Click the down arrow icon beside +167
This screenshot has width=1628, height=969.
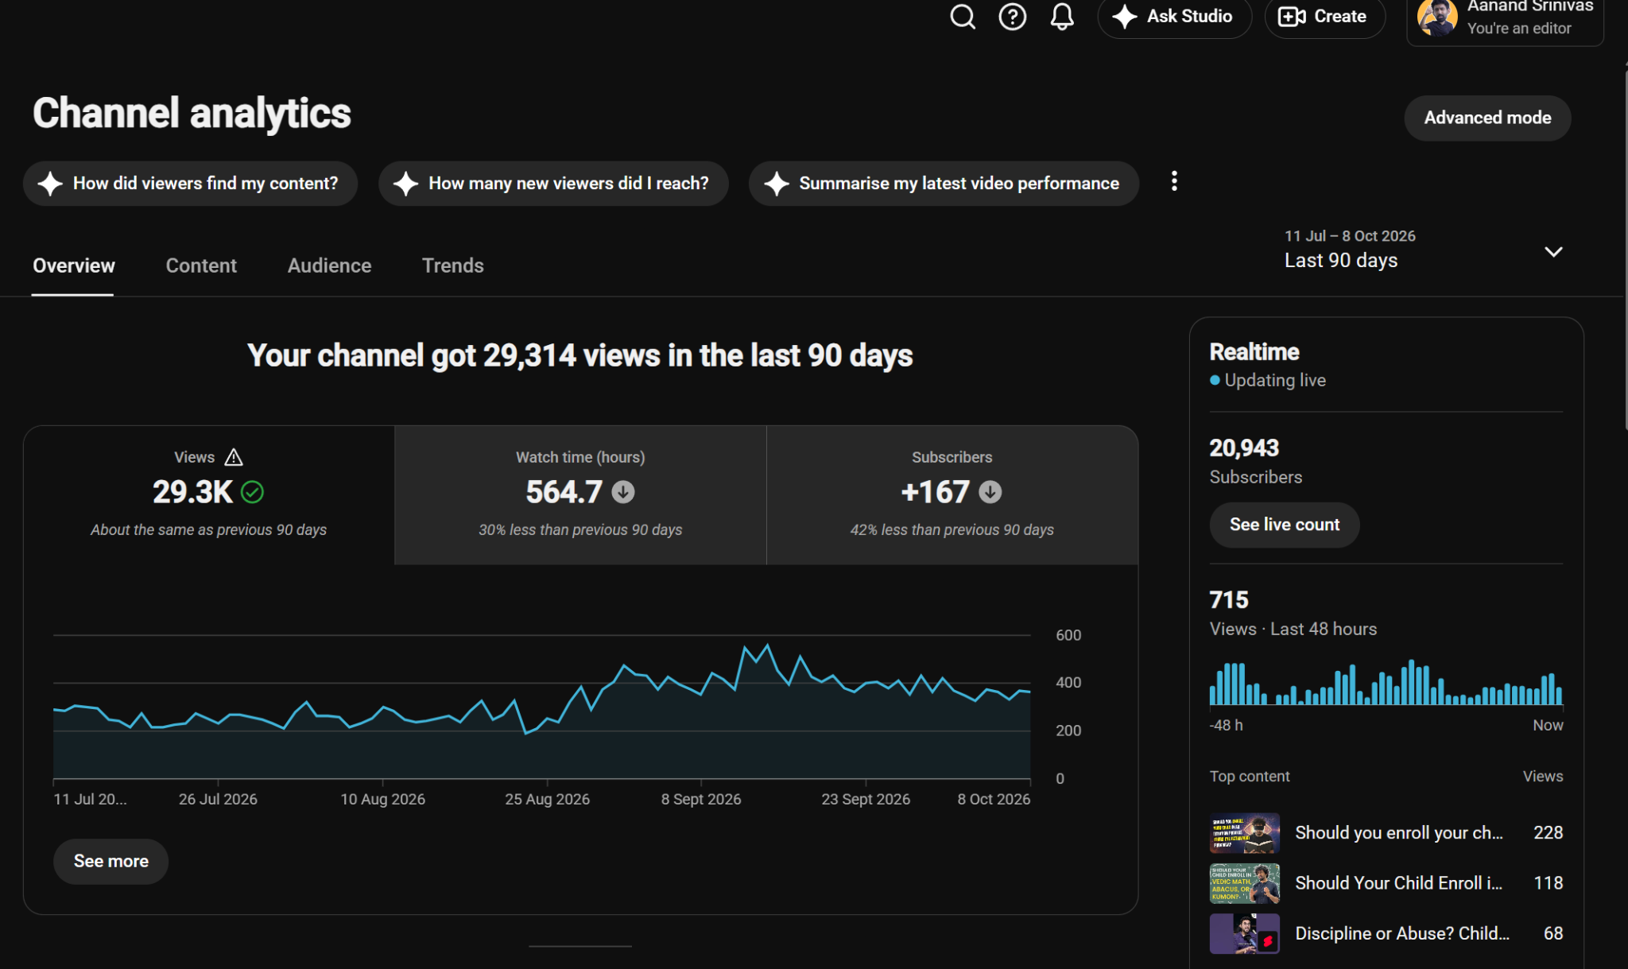pyautogui.click(x=990, y=493)
